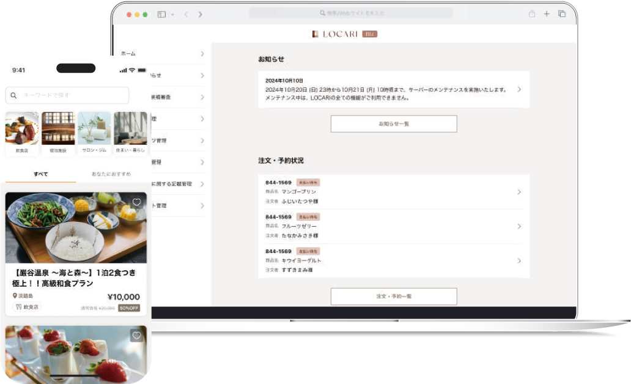
Task: Expand the ホーム sidebar menu item
Action: (202, 54)
